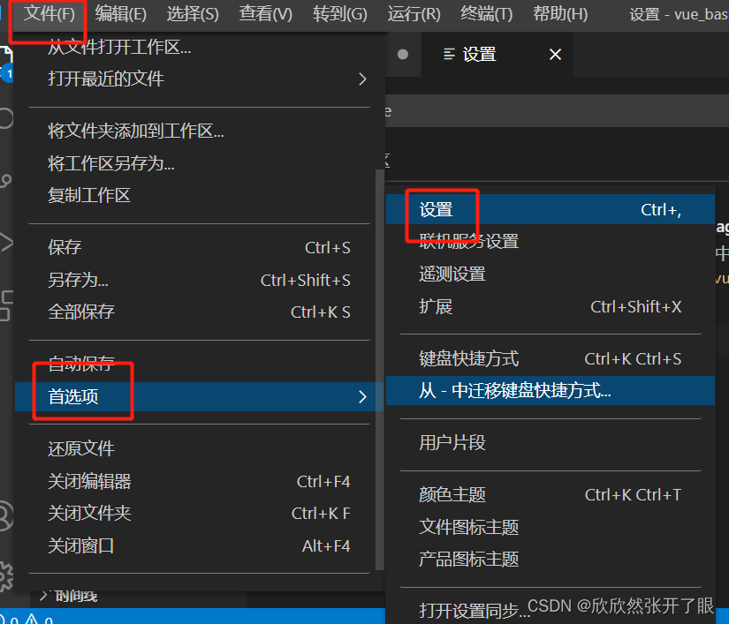Open the Source Control view
This screenshot has width=729, height=624.
(x=8, y=181)
